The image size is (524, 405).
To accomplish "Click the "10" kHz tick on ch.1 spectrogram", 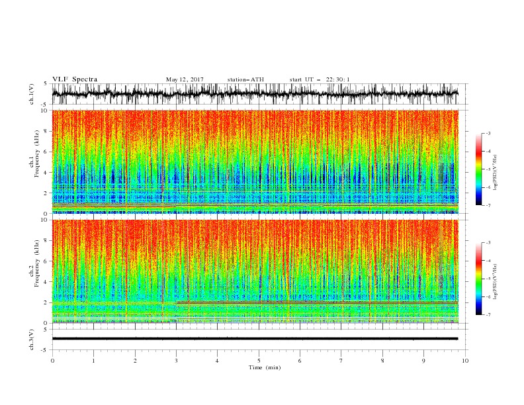I will point(44,111).
